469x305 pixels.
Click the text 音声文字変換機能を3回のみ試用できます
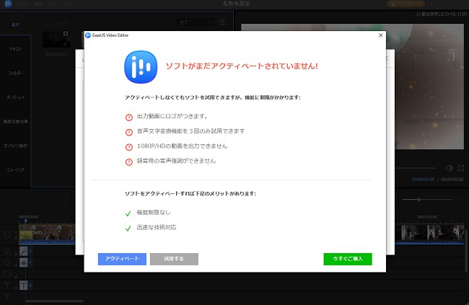click(190, 131)
